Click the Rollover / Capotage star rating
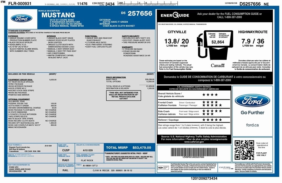 click(x=212, y=120)
